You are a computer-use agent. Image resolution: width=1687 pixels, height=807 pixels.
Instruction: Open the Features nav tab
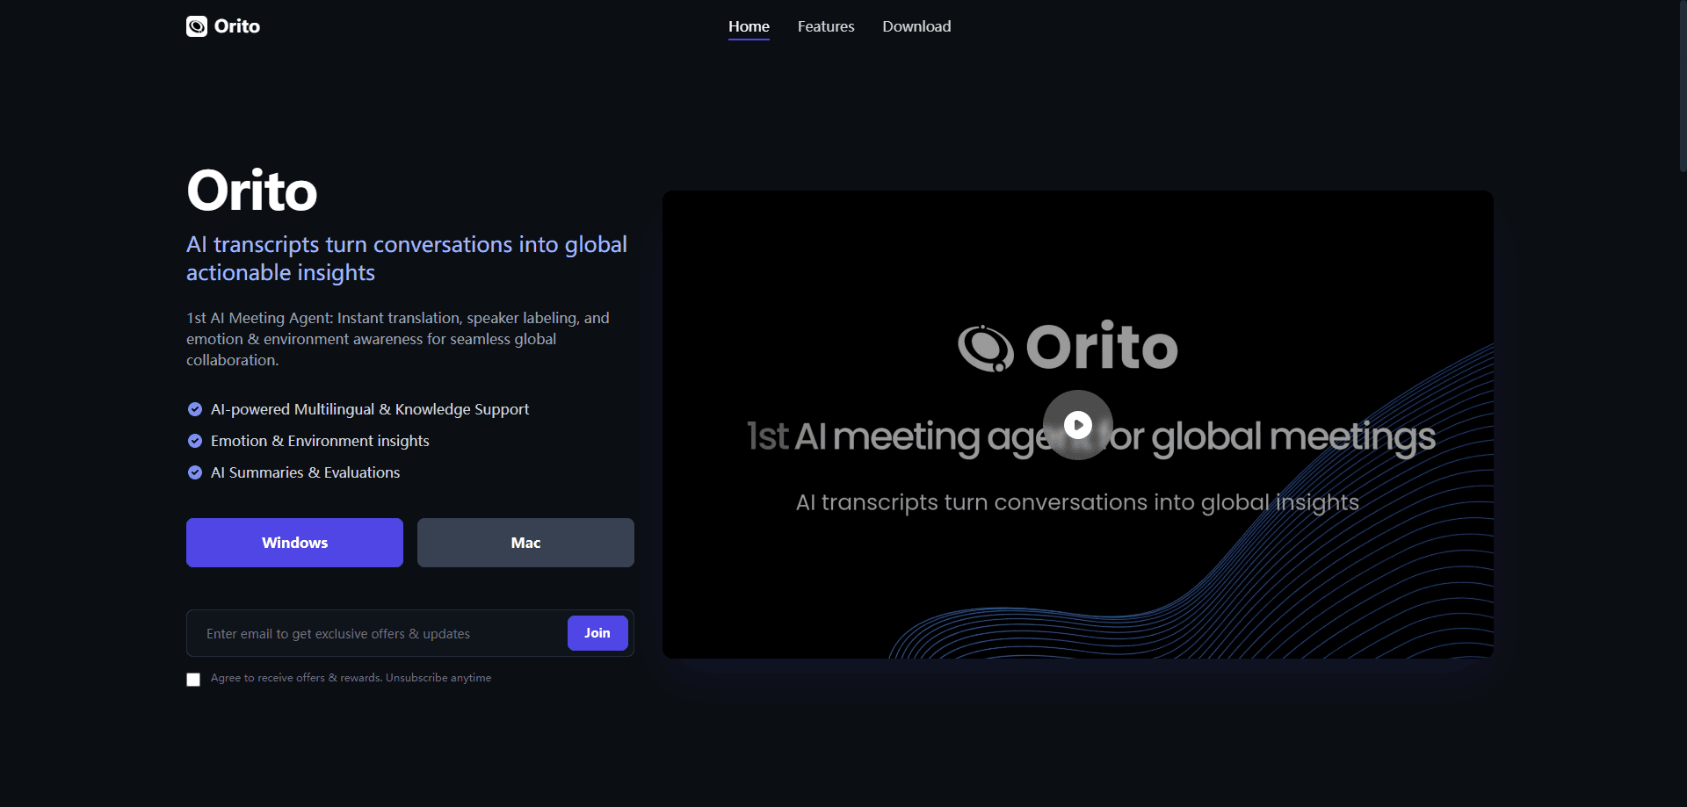pyautogui.click(x=826, y=26)
